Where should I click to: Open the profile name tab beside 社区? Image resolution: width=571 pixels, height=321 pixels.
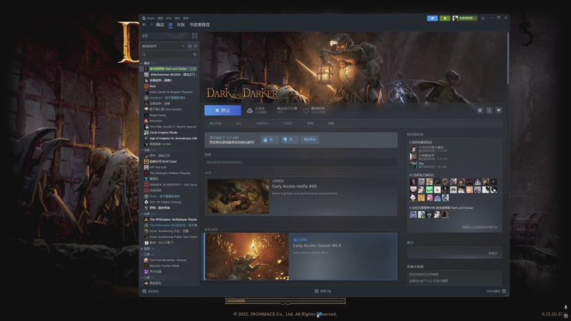tap(200, 25)
